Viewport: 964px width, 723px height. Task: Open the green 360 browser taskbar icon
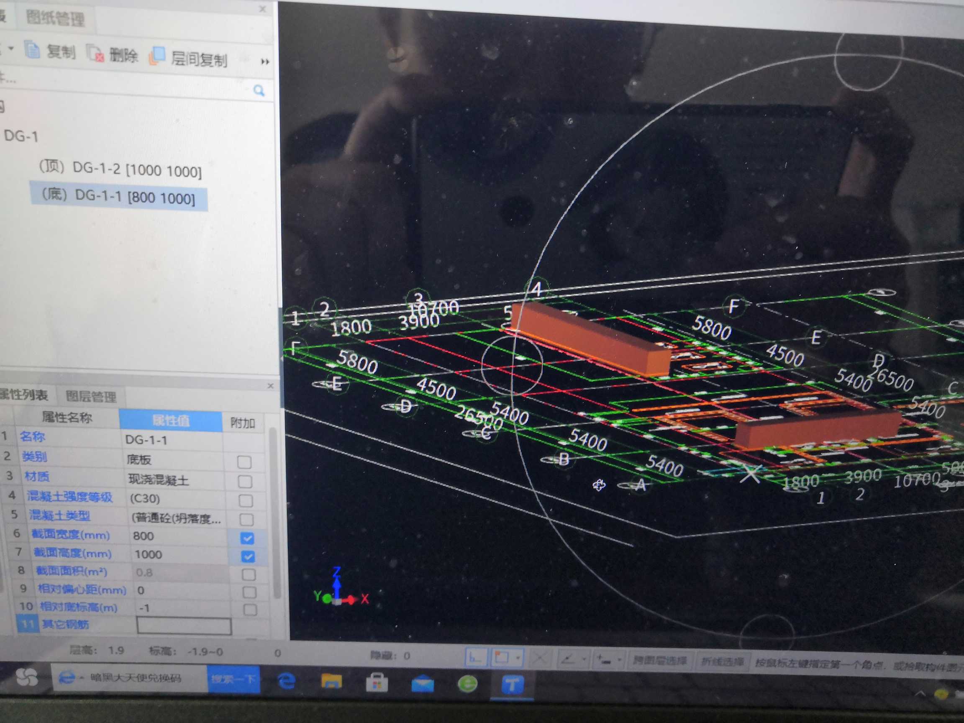[x=467, y=684]
